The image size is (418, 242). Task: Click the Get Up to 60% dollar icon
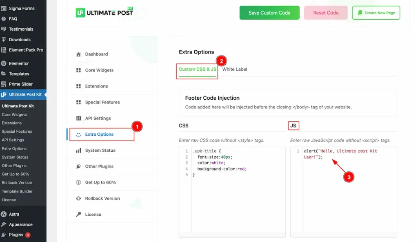point(78,182)
